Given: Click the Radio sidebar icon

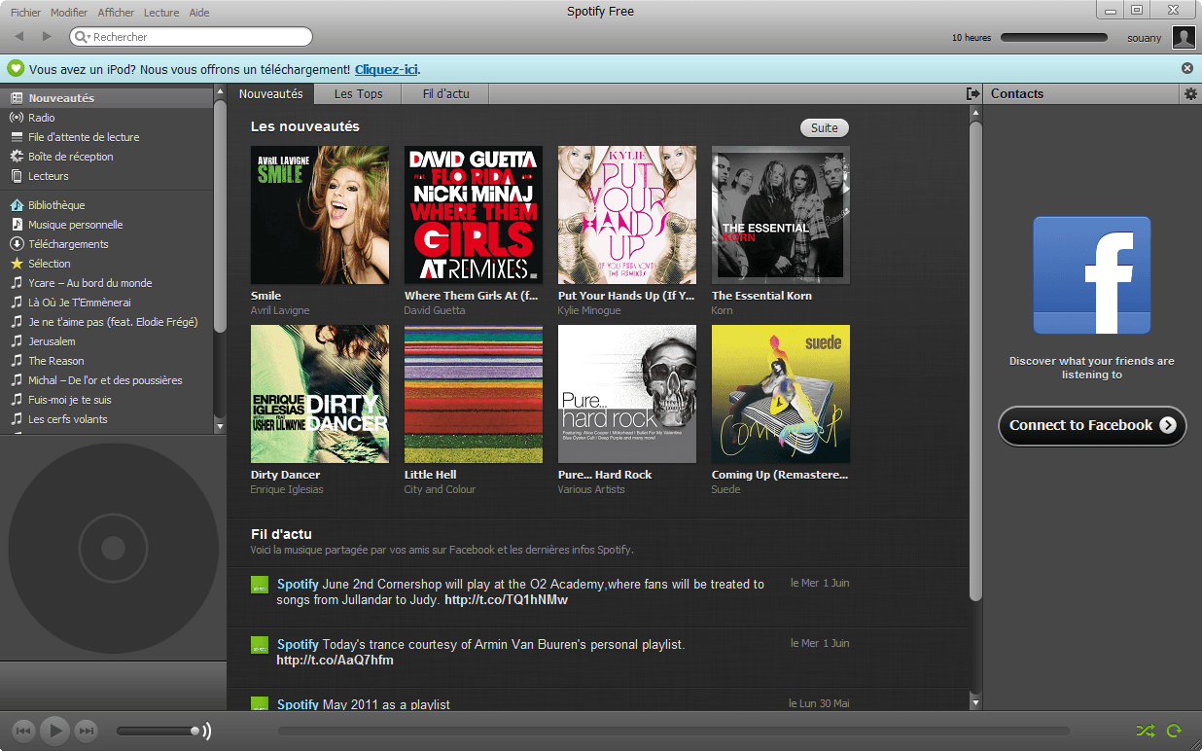Looking at the screenshot, I should click(17, 118).
